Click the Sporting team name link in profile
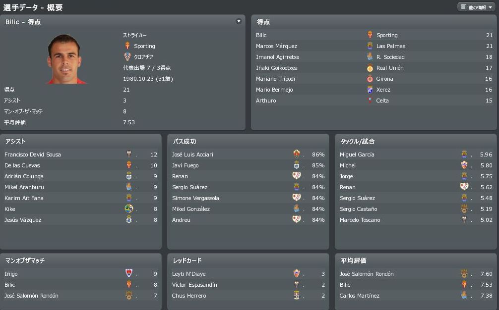The height and width of the screenshot is (310, 499). (x=144, y=46)
